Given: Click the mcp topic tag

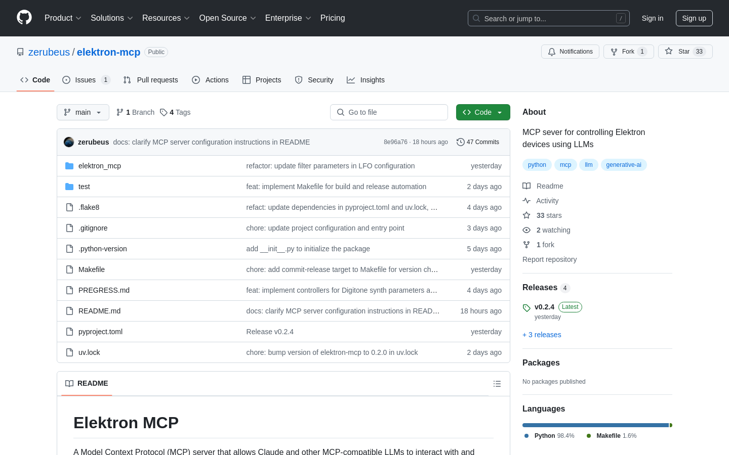Looking at the screenshot, I should [x=565, y=165].
